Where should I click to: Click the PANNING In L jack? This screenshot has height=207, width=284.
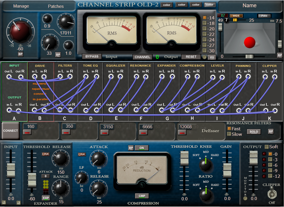pyautogui.click(x=239, y=77)
